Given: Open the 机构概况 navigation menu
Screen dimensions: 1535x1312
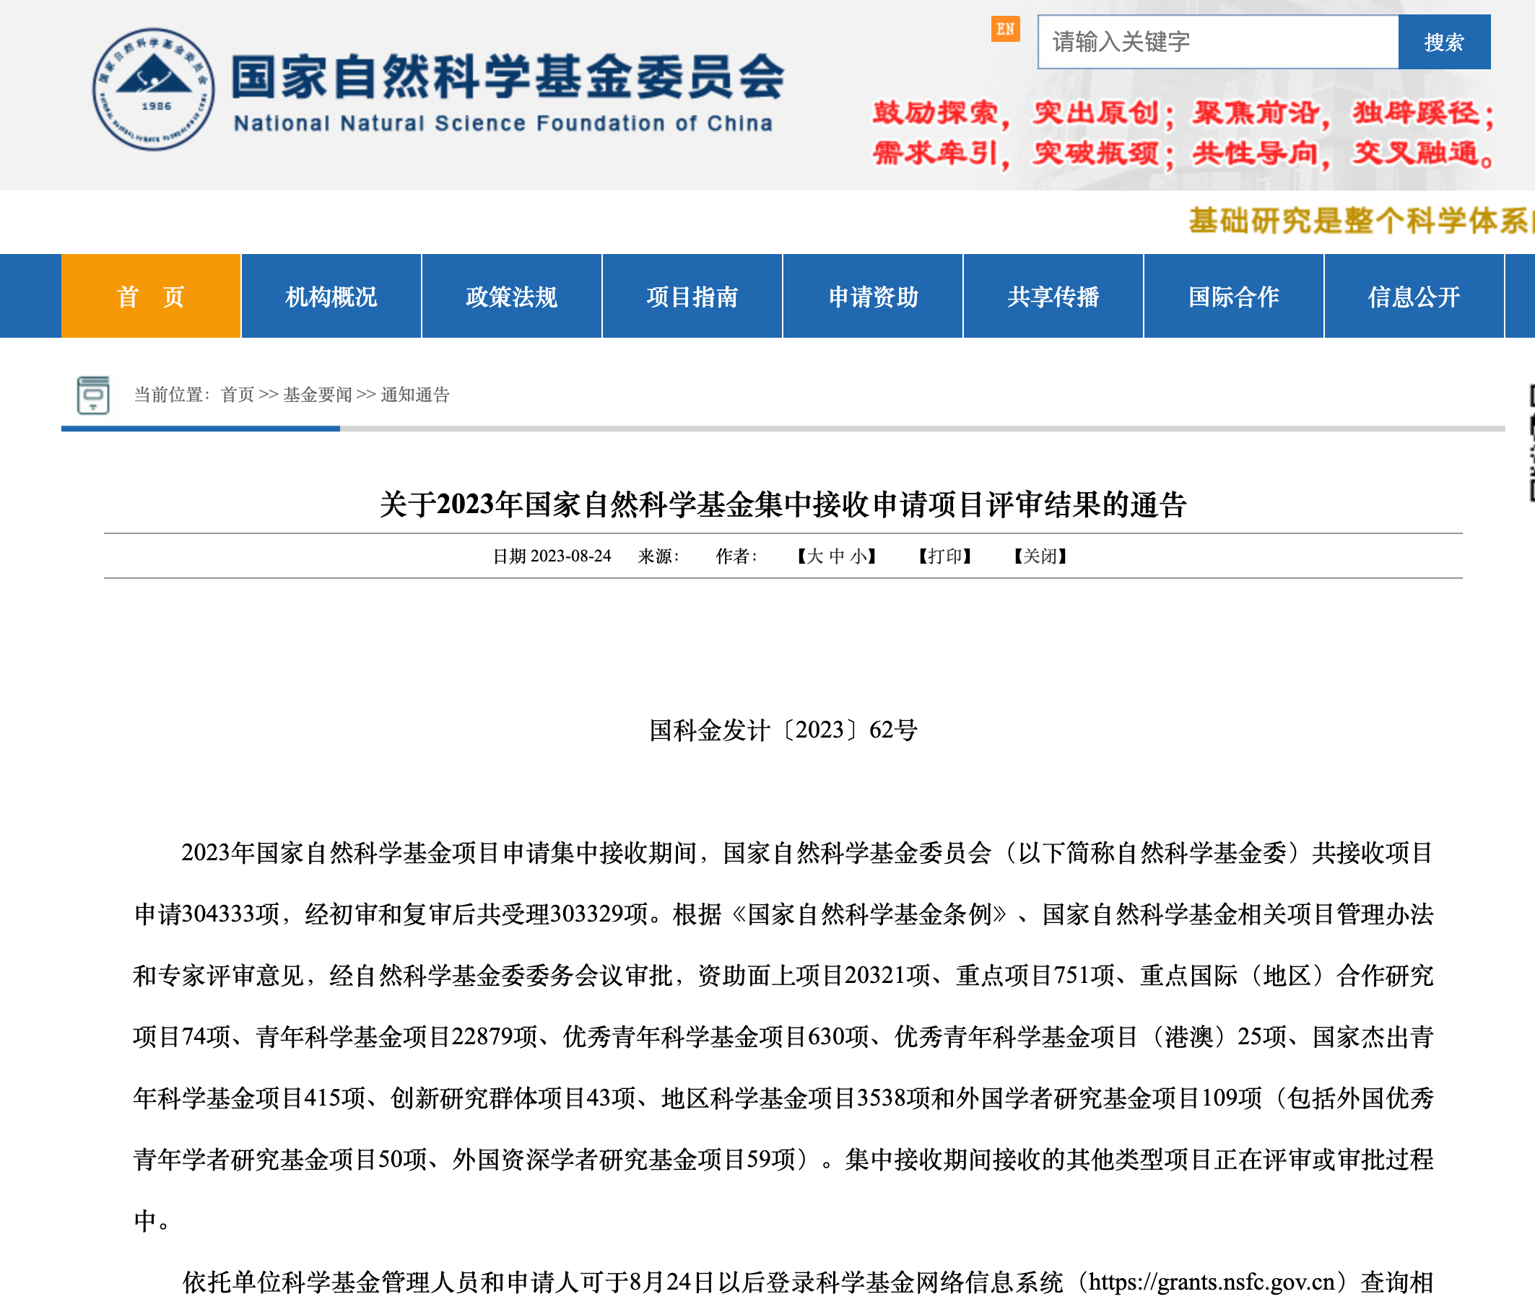Looking at the screenshot, I should pos(331,296).
